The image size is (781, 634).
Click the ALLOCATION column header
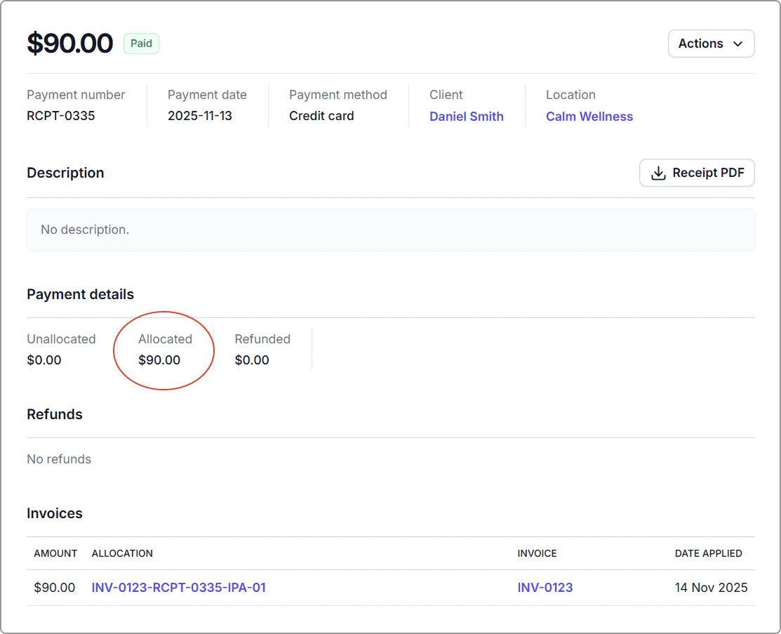pos(122,553)
